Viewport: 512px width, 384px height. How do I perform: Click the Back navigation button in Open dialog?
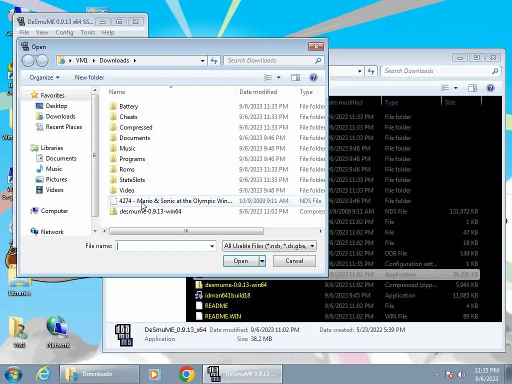28,60
